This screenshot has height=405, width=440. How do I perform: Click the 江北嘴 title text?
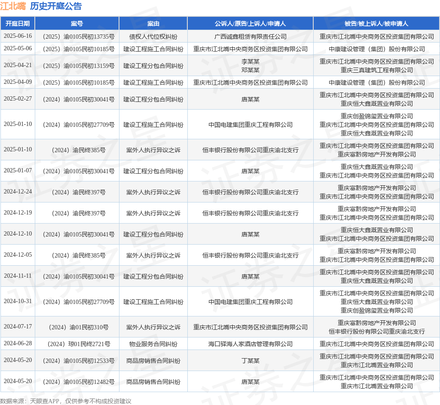click(x=13, y=6)
